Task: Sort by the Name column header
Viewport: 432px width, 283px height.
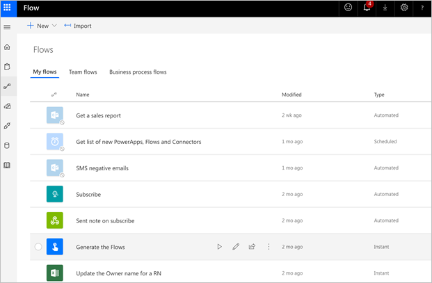Action: 83,95
